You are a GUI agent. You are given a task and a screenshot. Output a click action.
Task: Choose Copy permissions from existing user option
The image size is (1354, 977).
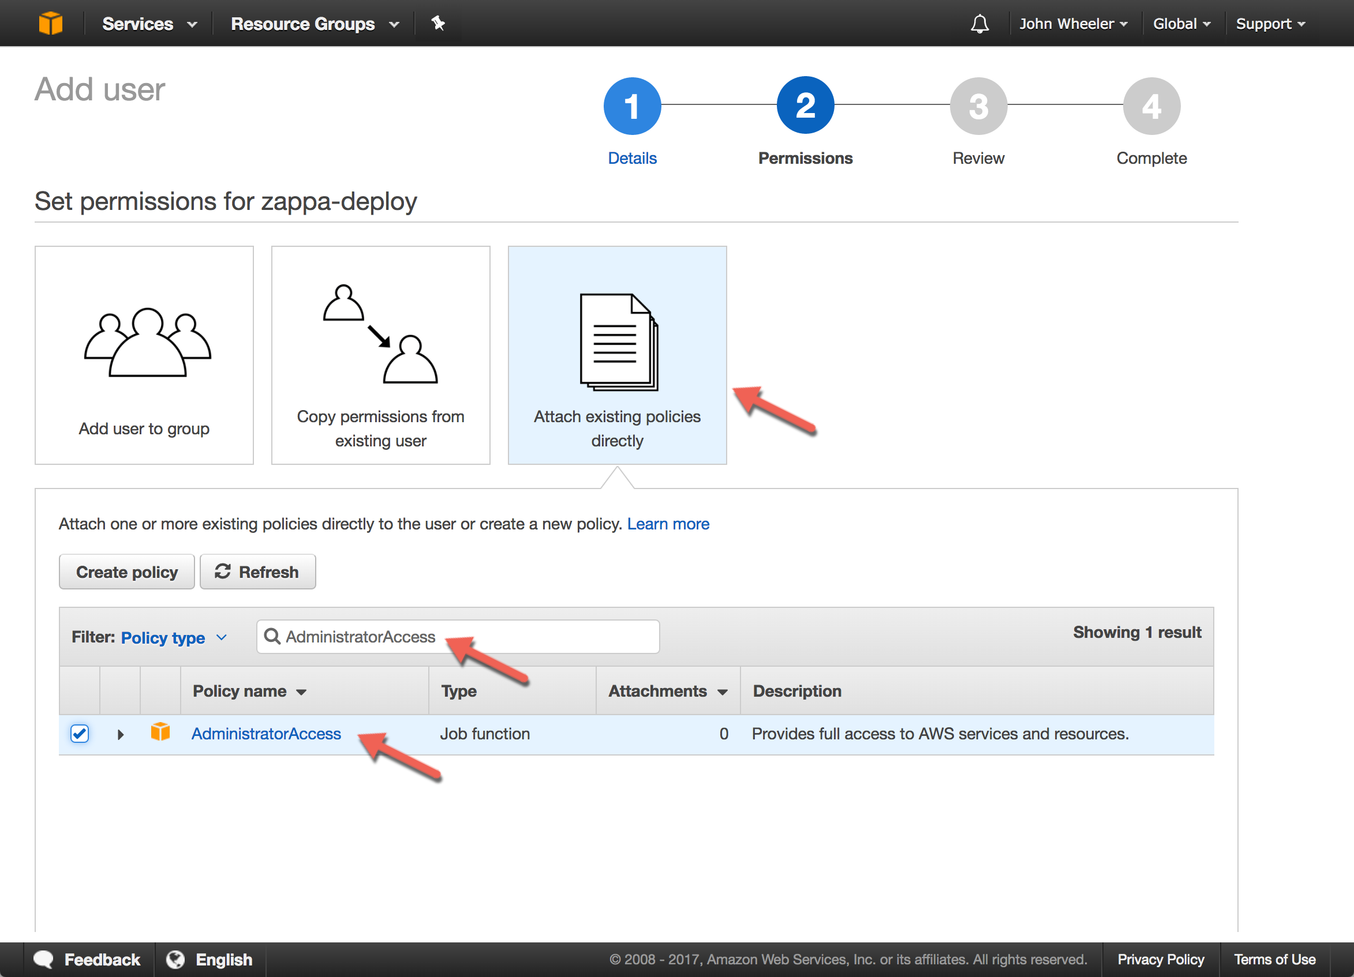pyautogui.click(x=380, y=355)
